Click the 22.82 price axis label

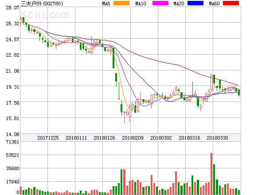(12, 55)
